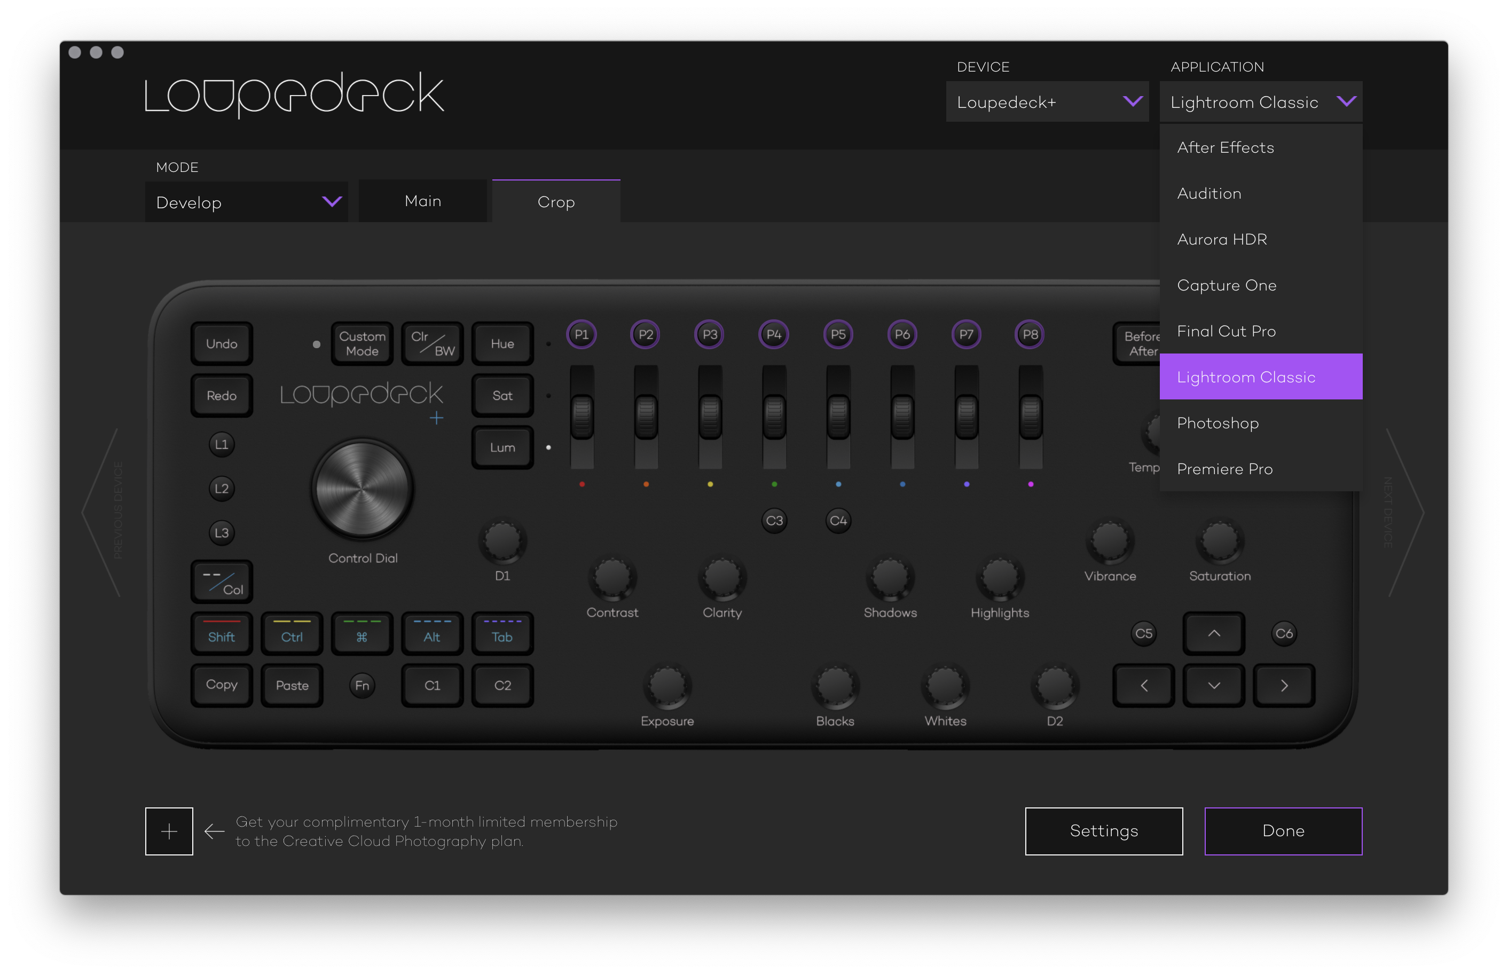The height and width of the screenshot is (974, 1508).
Task: Select the Exposure knob
Action: pyautogui.click(x=667, y=686)
